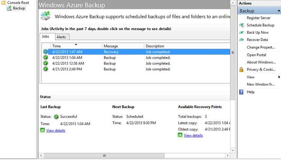Viewport: 281px width, 160px height.
Task: Click the Recover Data icon
Action: pos(242,40)
